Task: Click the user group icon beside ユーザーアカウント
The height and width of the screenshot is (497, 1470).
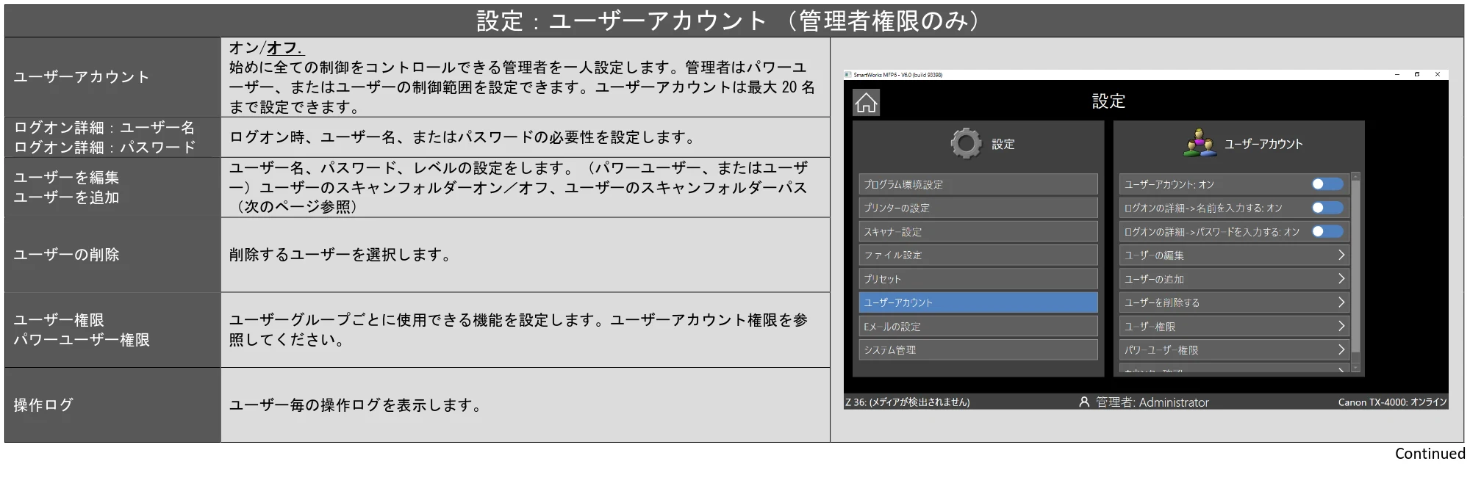Action: tap(1200, 143)
